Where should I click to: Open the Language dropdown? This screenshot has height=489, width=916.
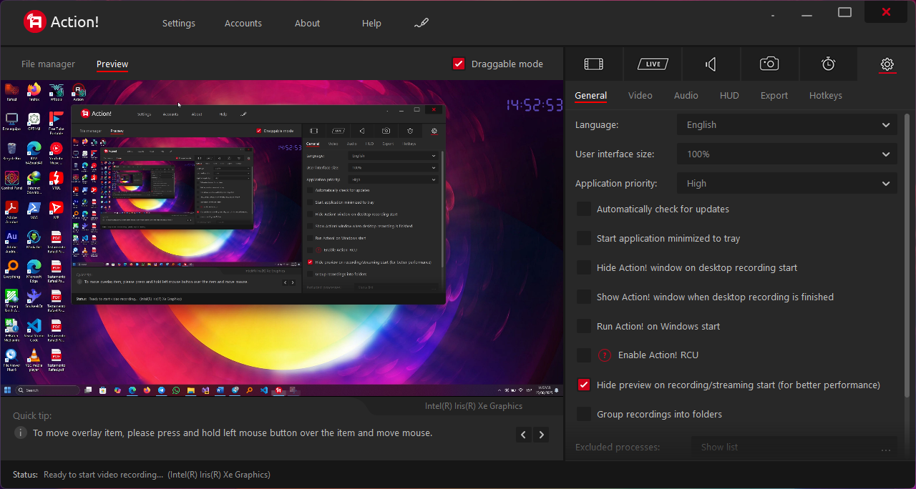[787, 124]
